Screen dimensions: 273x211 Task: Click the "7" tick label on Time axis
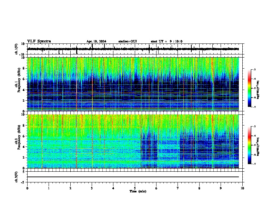[178, 188]
